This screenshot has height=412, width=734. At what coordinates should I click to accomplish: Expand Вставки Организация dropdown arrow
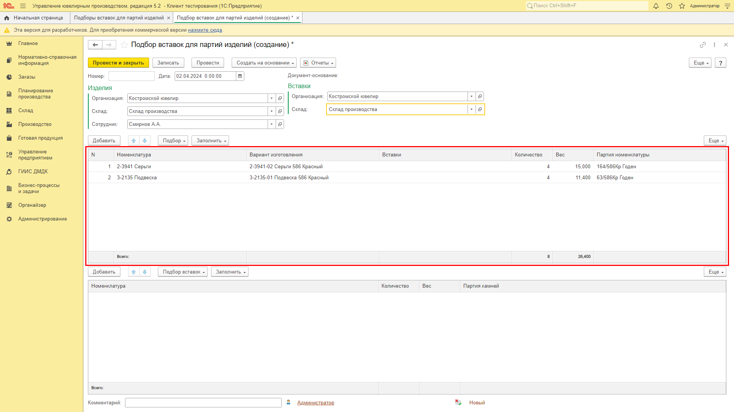pyautogui.click(x=472, y=96)
